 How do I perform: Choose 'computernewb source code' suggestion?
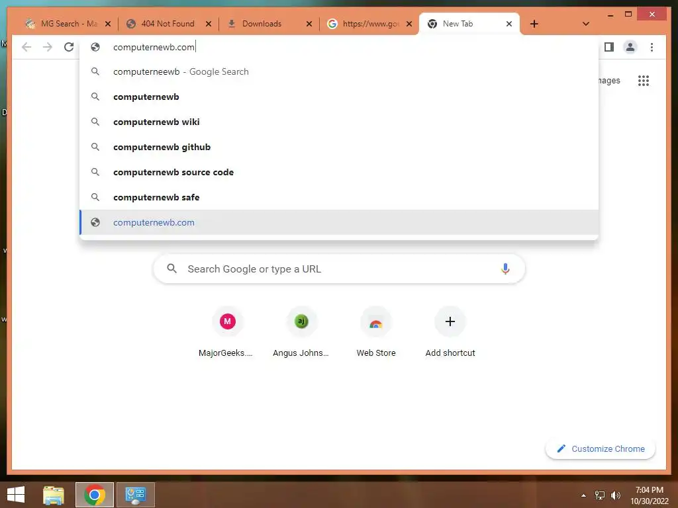pyautogui.click(x=340, y=172)
